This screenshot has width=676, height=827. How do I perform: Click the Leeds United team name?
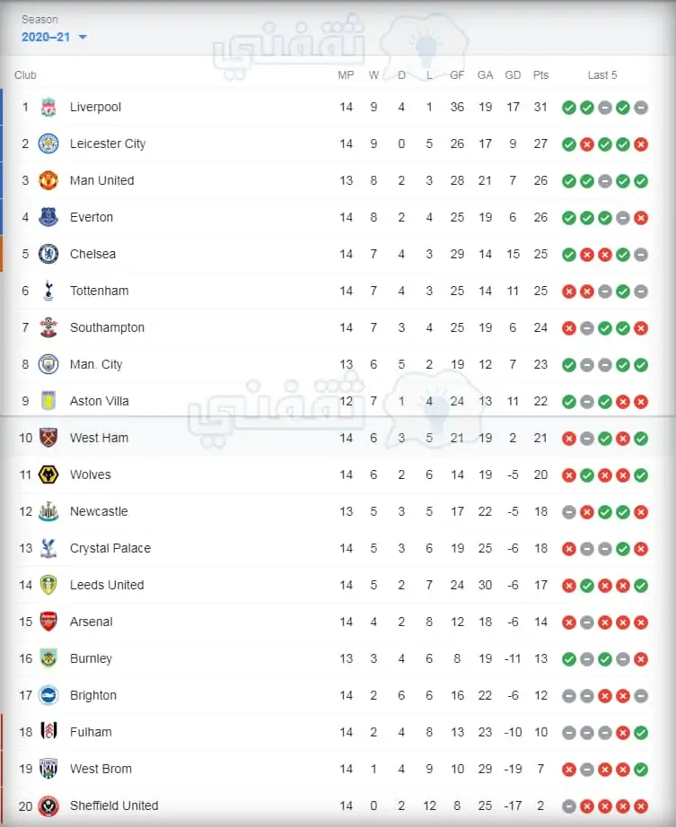coord(107,586)
